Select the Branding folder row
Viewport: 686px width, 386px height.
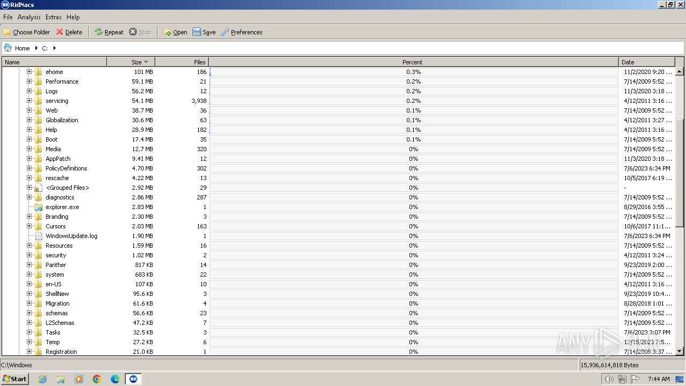[x=339, y=217]
